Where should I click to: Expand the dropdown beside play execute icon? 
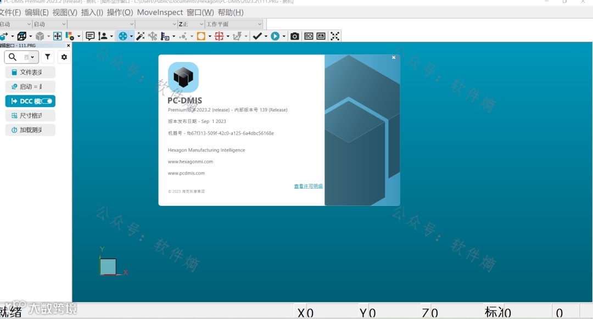(284, 37)
